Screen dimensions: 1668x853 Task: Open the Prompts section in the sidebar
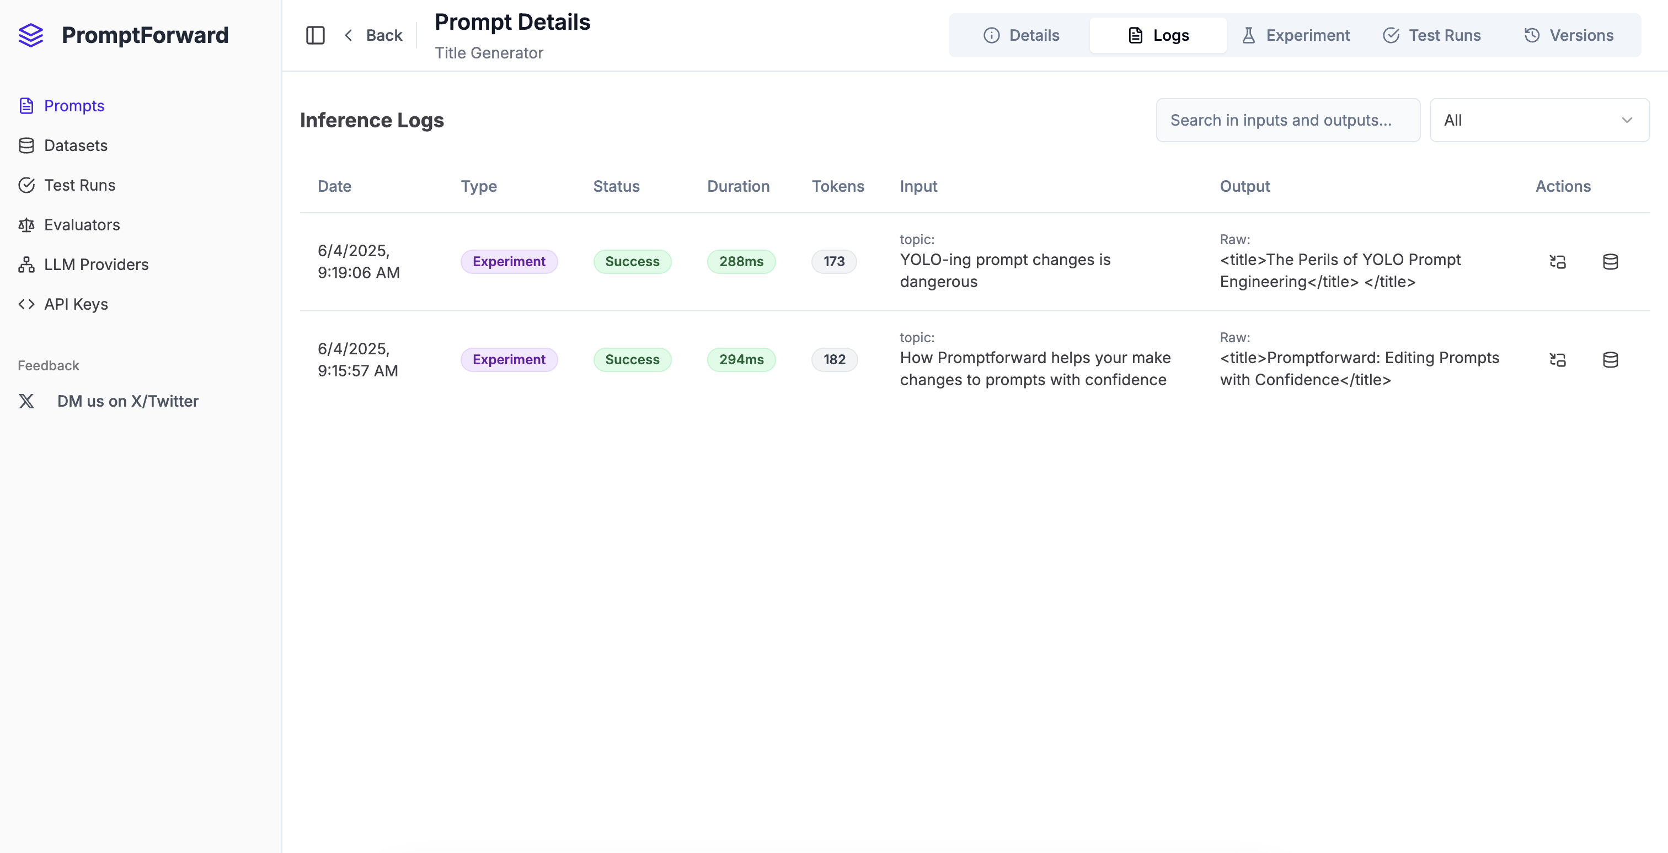pyautogui.click(x=74, y=105)
